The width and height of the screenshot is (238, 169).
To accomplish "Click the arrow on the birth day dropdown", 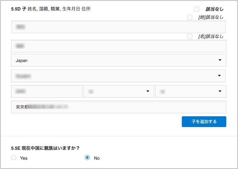I will [x=220, y=91].
